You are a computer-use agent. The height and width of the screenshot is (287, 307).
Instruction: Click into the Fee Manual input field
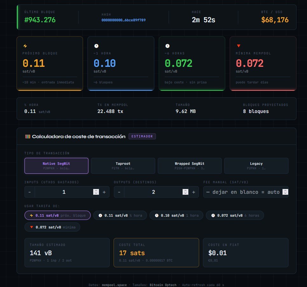(x=242, y=192)
